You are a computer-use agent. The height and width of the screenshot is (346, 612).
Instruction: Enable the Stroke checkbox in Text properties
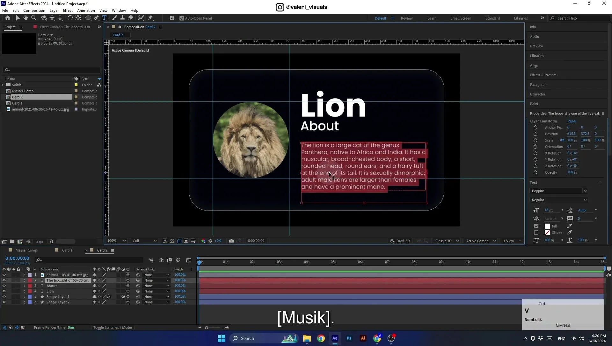[536, 233]
